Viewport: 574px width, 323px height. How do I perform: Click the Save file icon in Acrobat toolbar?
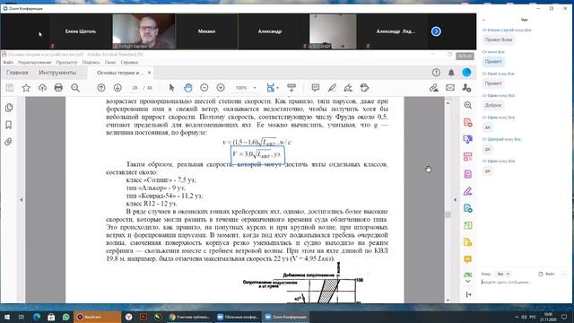[10, 88]
